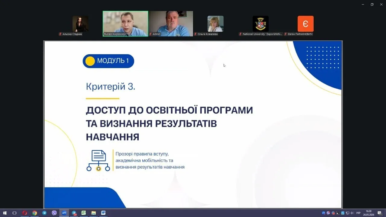Click the МОДУЛЬ 1 badge on the slide

click(x=108, y=61)
